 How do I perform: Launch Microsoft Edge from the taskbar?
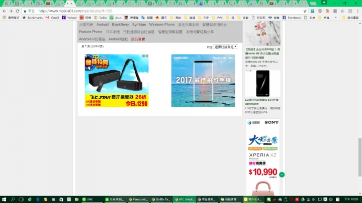click(38, 199)
